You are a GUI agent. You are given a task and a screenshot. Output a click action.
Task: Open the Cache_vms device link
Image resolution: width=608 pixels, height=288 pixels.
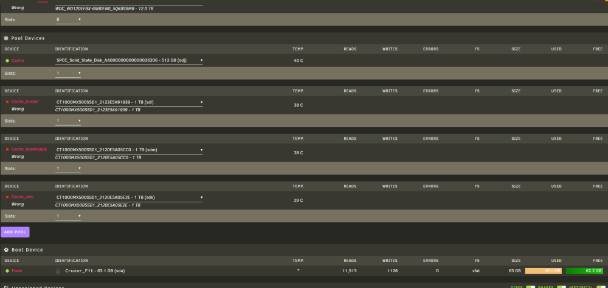point(22,197)
